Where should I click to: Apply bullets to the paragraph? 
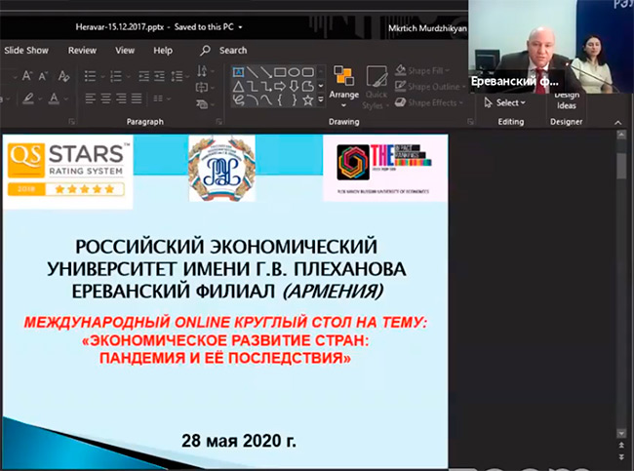pyautogui.click(x=90, y=76)
